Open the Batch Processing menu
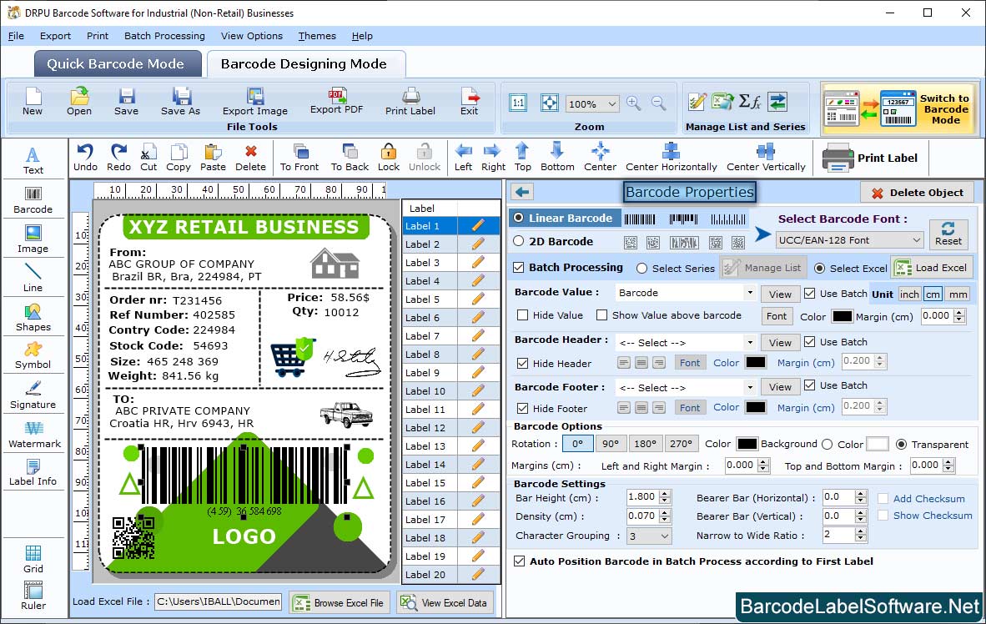 [x=164, y=36]
